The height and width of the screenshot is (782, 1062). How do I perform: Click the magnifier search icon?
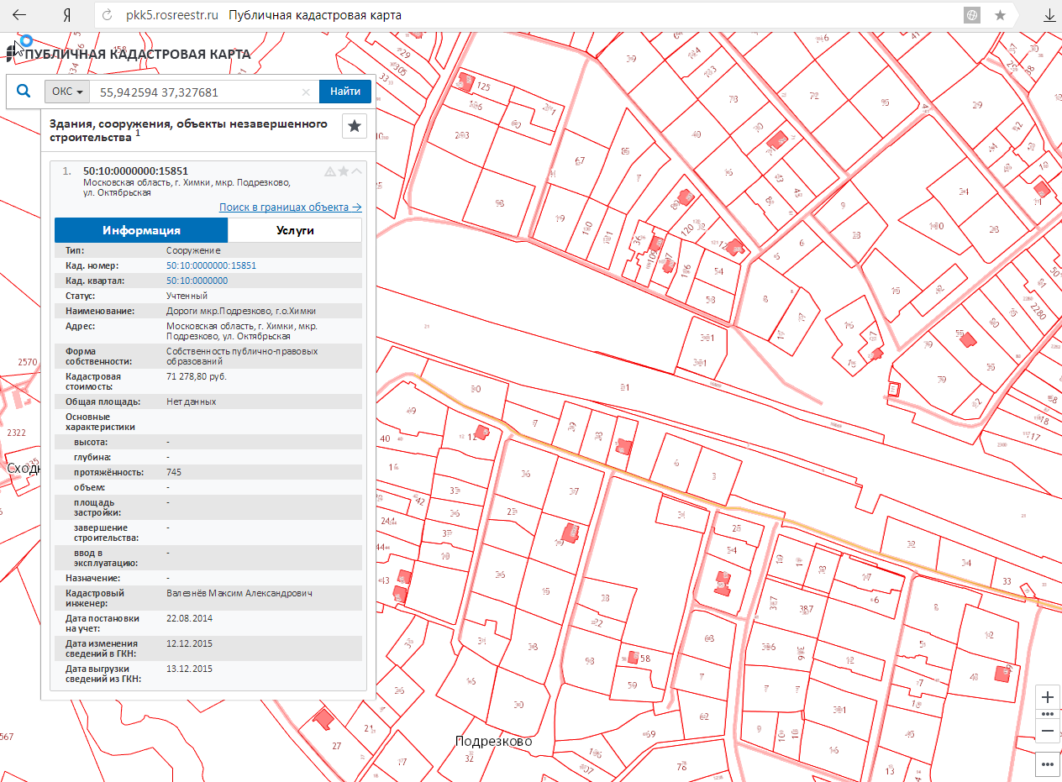point(24,92)
